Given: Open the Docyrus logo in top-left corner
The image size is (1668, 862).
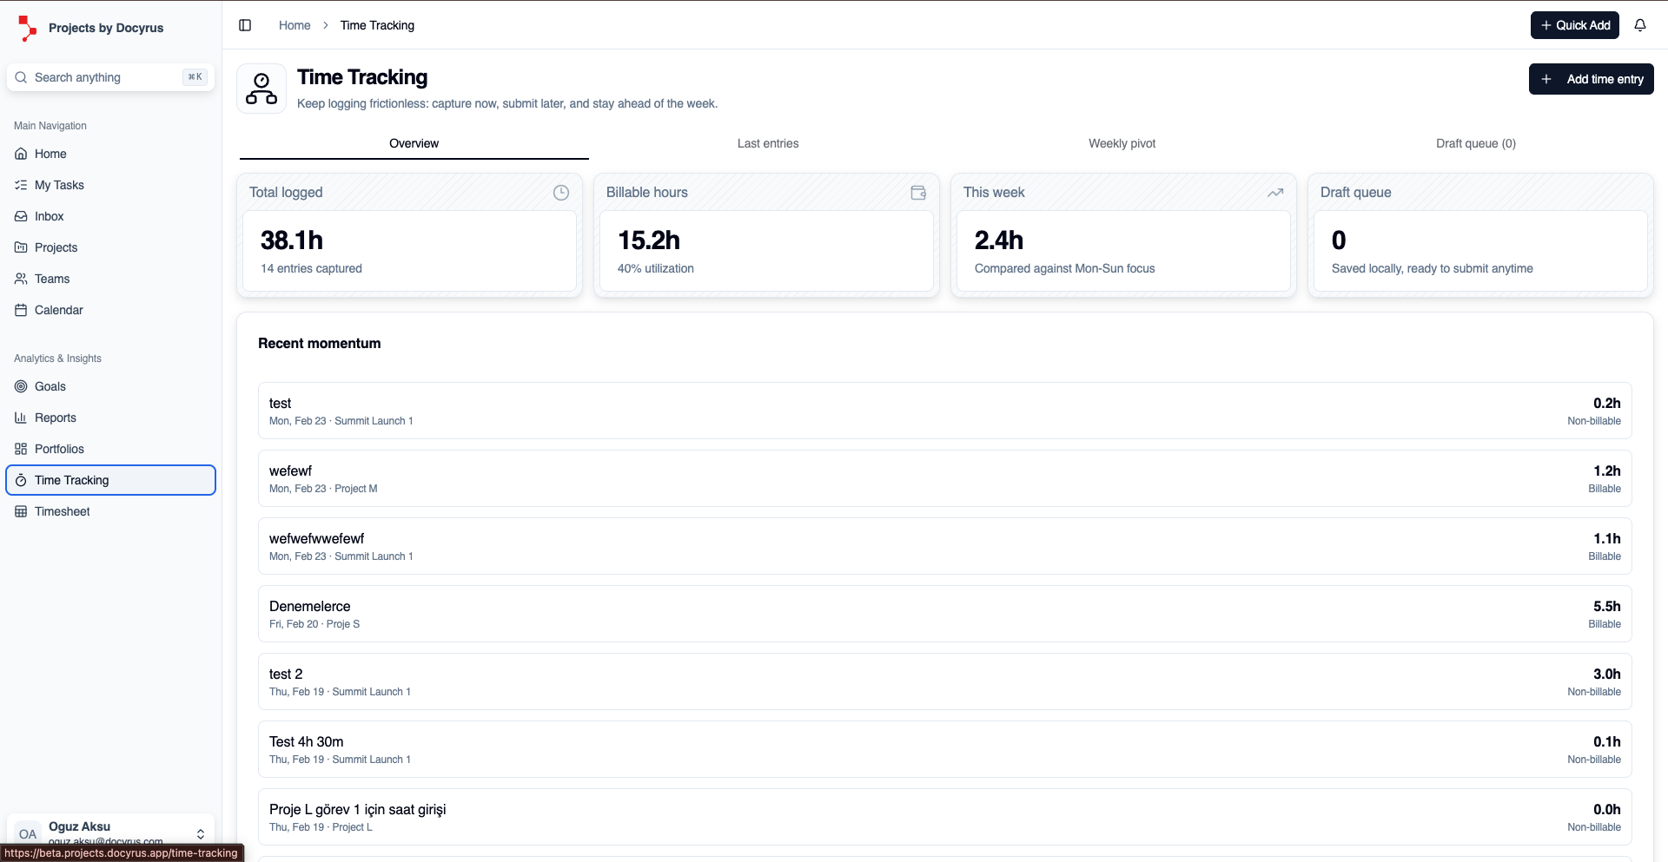Looking at the screenshot, I should coord(27,27).
